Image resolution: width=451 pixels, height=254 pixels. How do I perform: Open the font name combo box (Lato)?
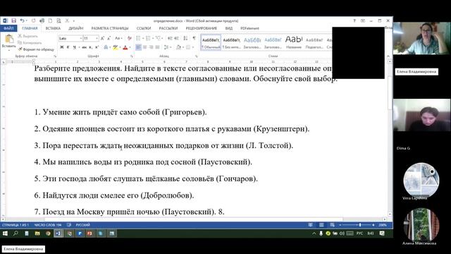(x=70, y=38)
